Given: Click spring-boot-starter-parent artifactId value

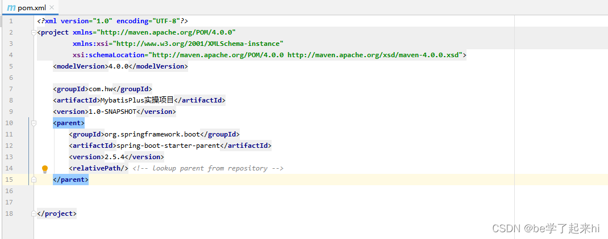Looking at the screenshot, I should click(x=168, y=146).
